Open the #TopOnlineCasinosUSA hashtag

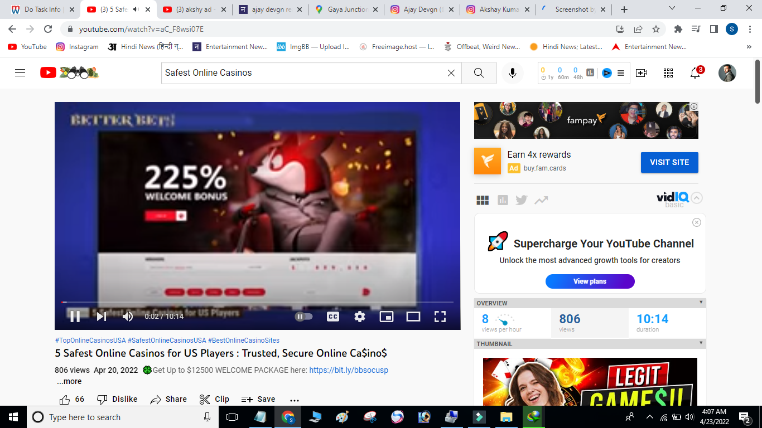coord(90,341)
